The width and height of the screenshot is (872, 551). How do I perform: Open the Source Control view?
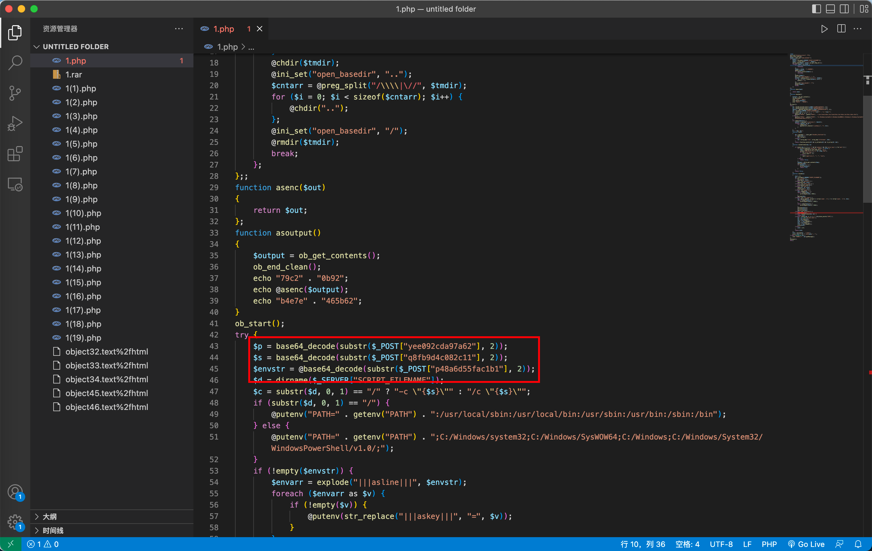(15, 93)
